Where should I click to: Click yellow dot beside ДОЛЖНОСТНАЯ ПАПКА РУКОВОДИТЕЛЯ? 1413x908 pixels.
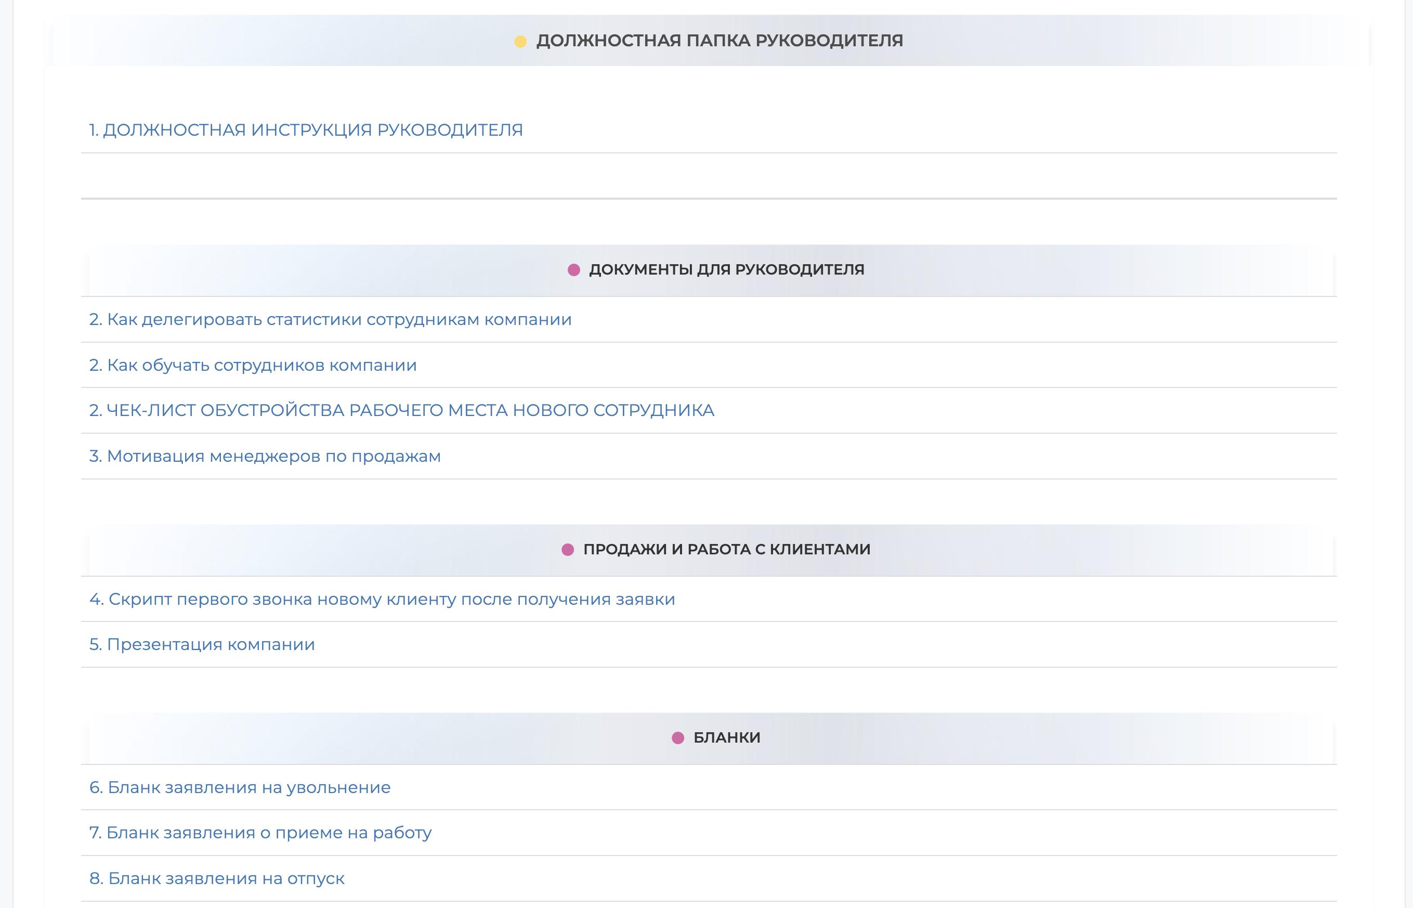pyautogui.click(x=520, y=41)
